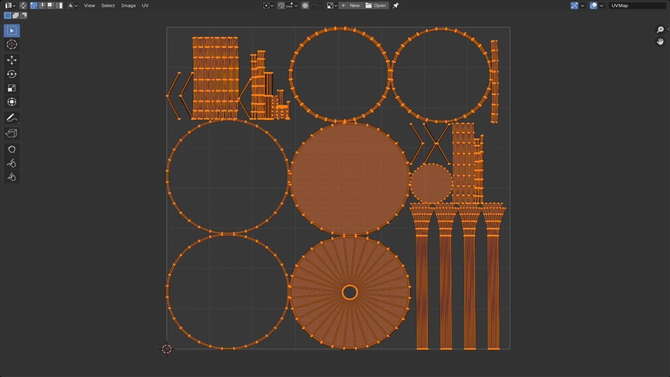Activate the Move tool
670x377 pixels.
12,60
